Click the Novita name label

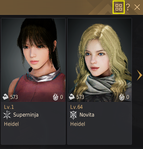point(87,115)
